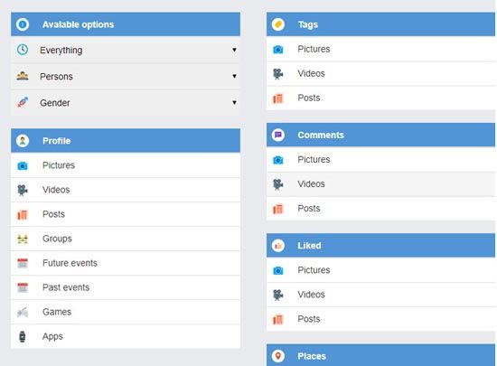
Task: Open the Gender dropdown menu
Action: pos(126,103)
